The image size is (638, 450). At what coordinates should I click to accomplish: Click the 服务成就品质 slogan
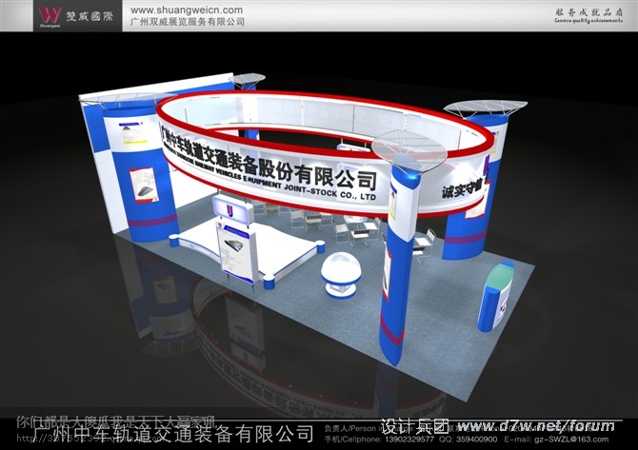(588, 12)
